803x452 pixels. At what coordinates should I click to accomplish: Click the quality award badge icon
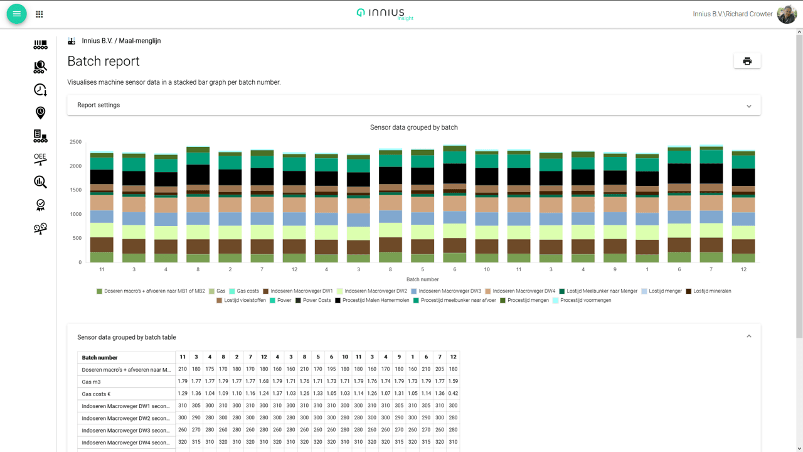(40, 205)
